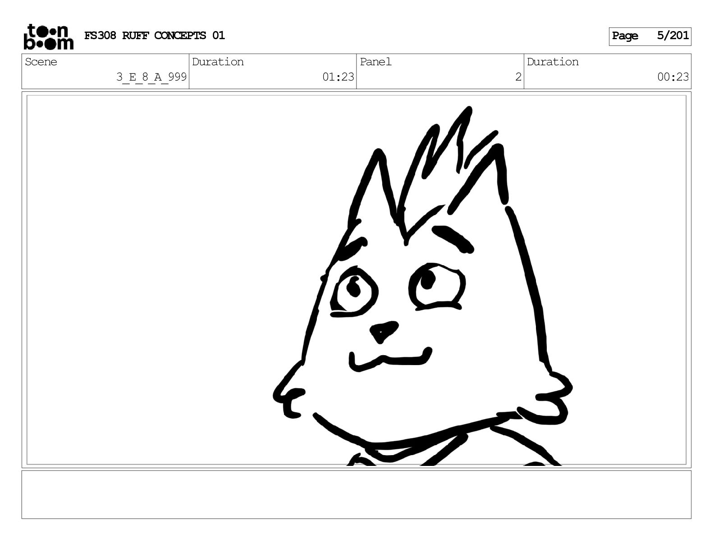Select the scene name '3_E_8_A_999'

click(151, 77)
